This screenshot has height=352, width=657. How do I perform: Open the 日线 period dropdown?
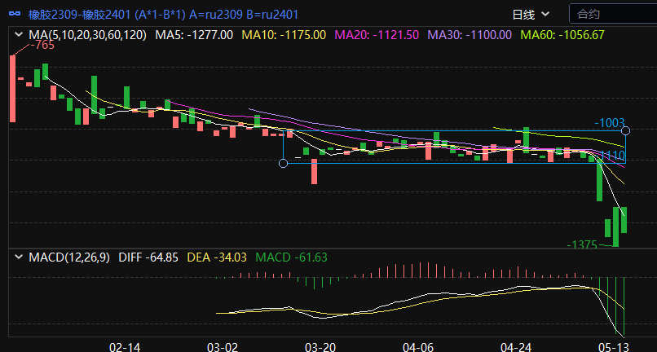(x=530, y=14)
